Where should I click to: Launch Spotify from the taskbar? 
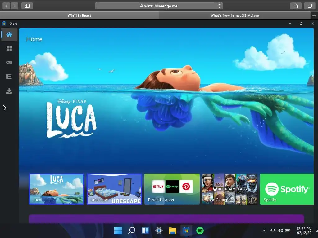tap(200, 230)
